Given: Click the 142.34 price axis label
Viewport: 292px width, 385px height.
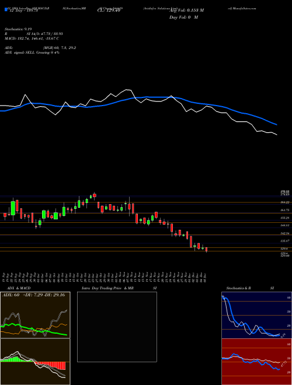Looking at the screenshot, I should [x=285, y=233].
